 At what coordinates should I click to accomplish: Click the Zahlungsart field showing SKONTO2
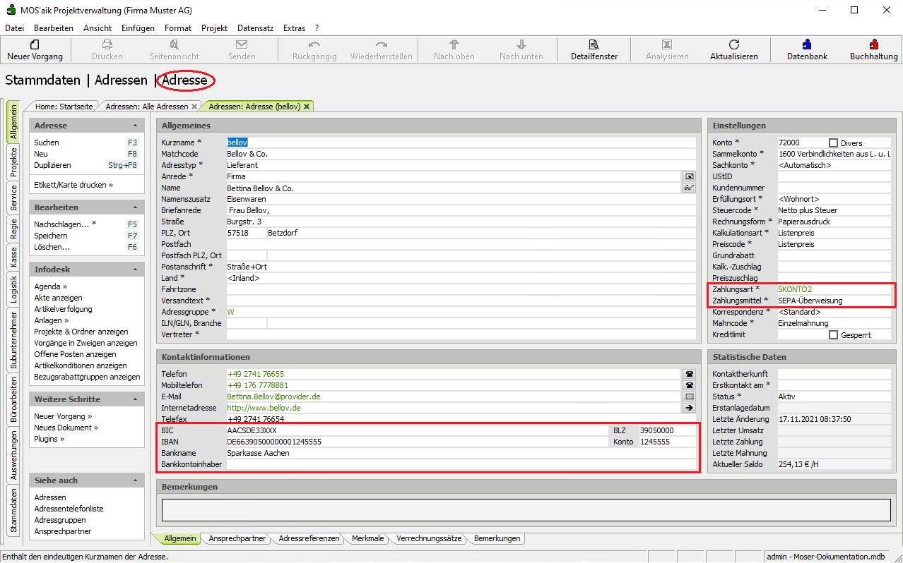pyautogui.click(x=834, y=289)
